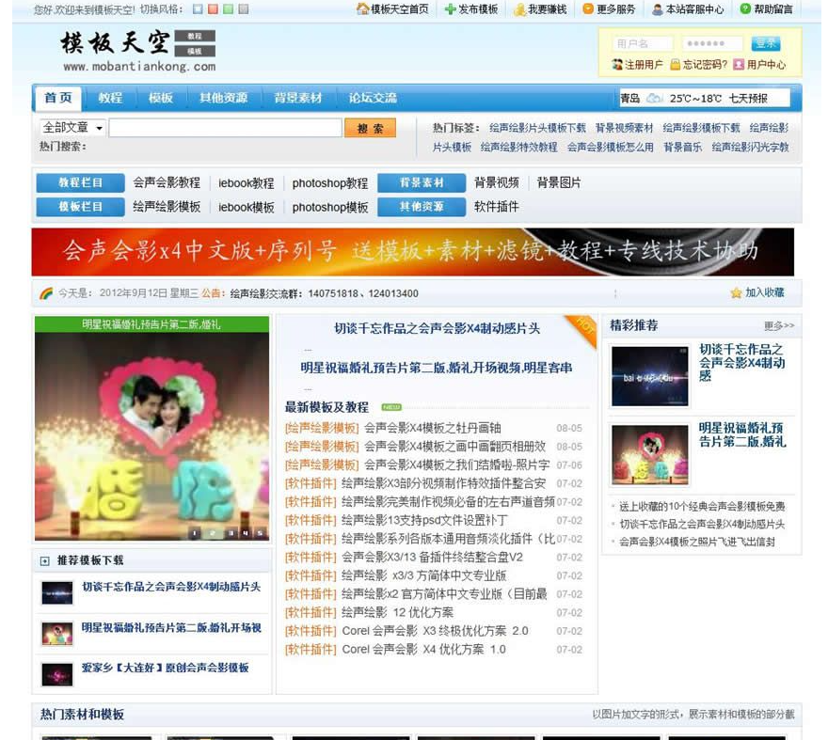828x740 pixels.
Task: Open the 教程 navigation tab
Action: [x=110, y=98]
